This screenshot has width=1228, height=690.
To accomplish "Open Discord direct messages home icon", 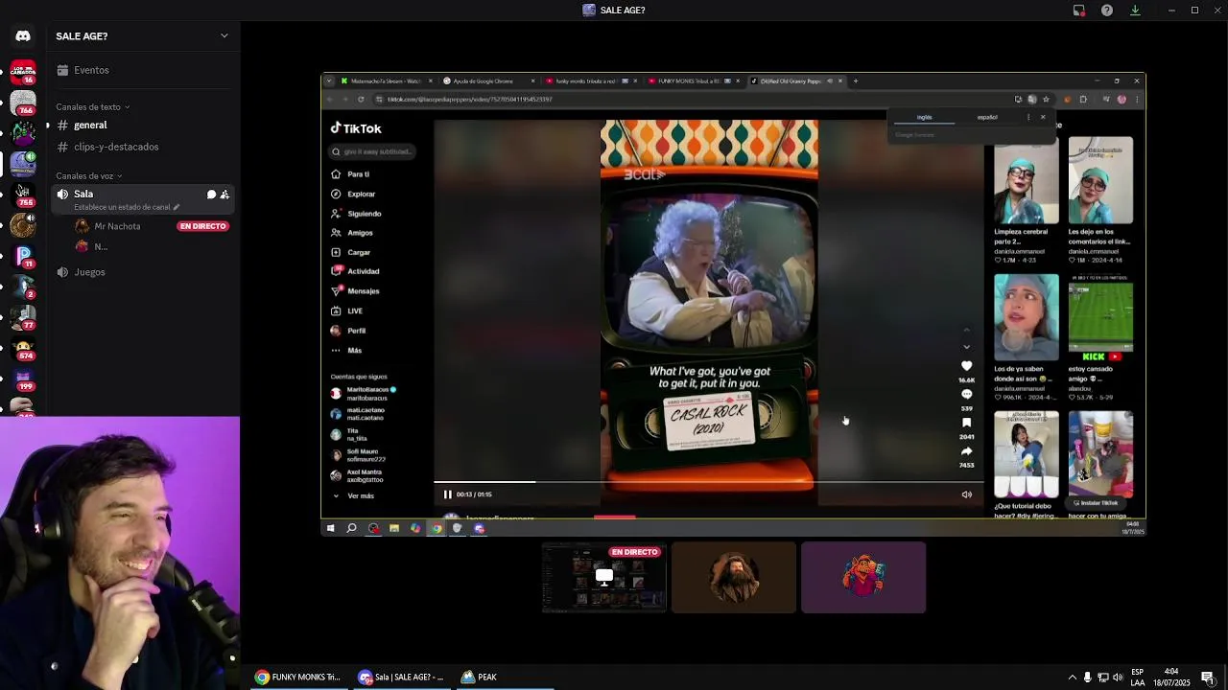I will click(23, 36).
